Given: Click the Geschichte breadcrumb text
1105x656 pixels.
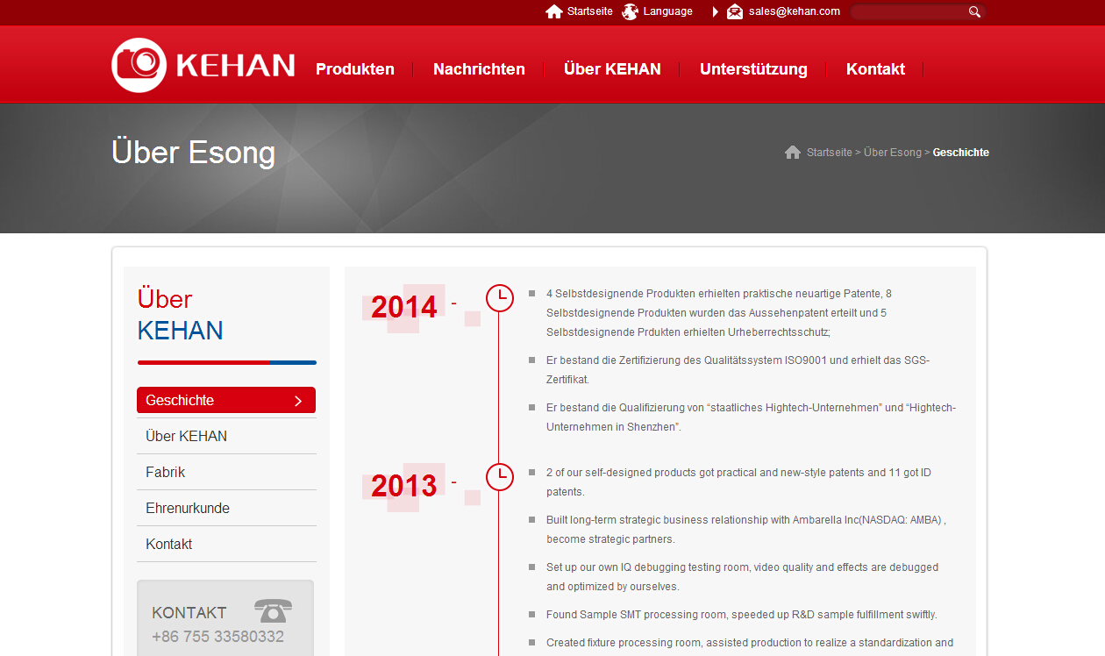Looking at the screenshot, I should pyautogui.click(x=961, y=153).
